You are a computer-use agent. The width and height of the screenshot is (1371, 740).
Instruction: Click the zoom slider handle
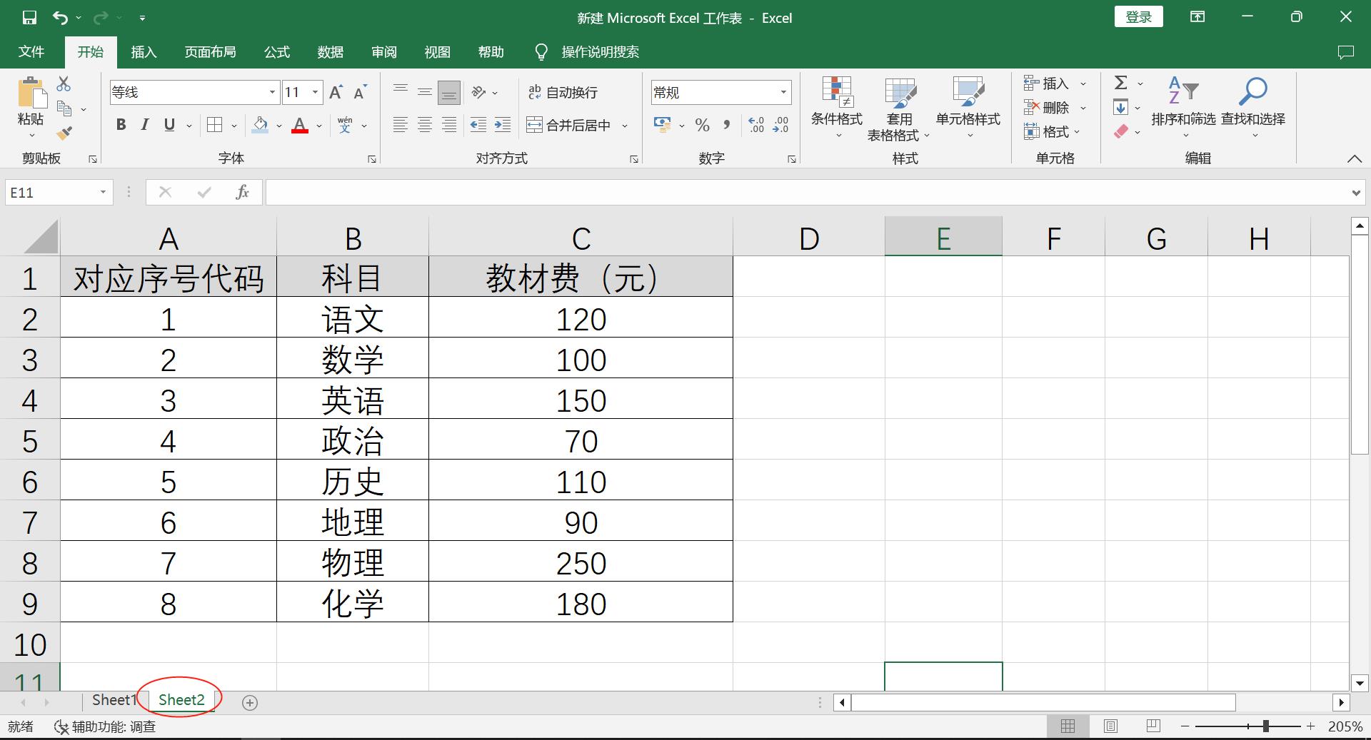(1265, 726)
